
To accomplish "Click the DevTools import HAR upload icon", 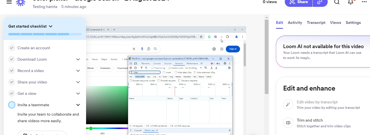I will click(x=212, y=68).
